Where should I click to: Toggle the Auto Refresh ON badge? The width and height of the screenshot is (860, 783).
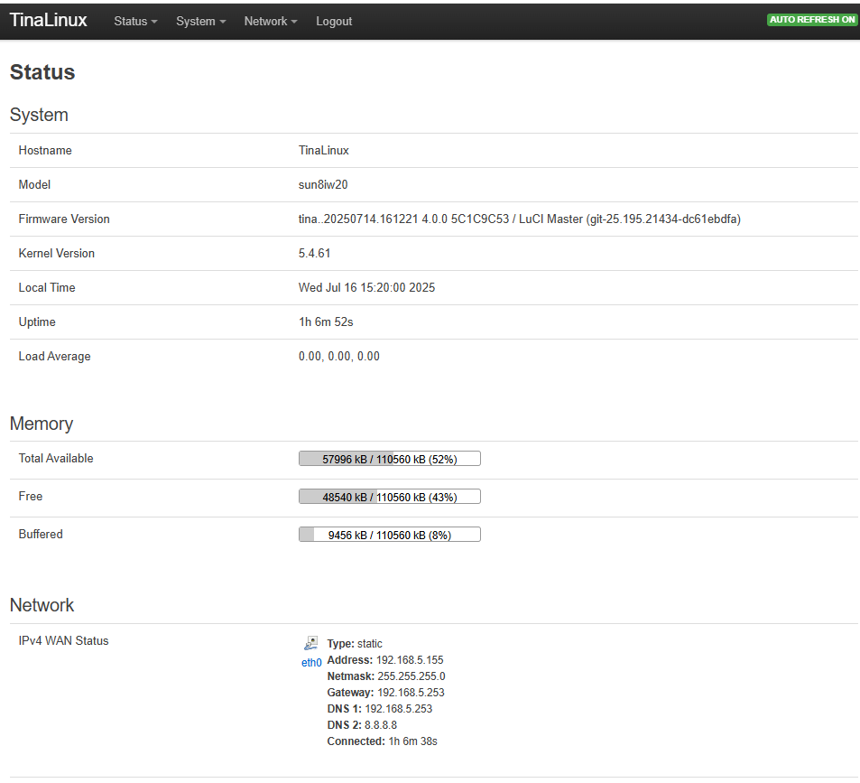(x=812, y=20)
